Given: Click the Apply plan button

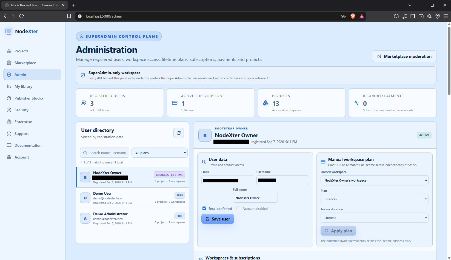Looking at the screenshot, I should (x=338, y=231).
